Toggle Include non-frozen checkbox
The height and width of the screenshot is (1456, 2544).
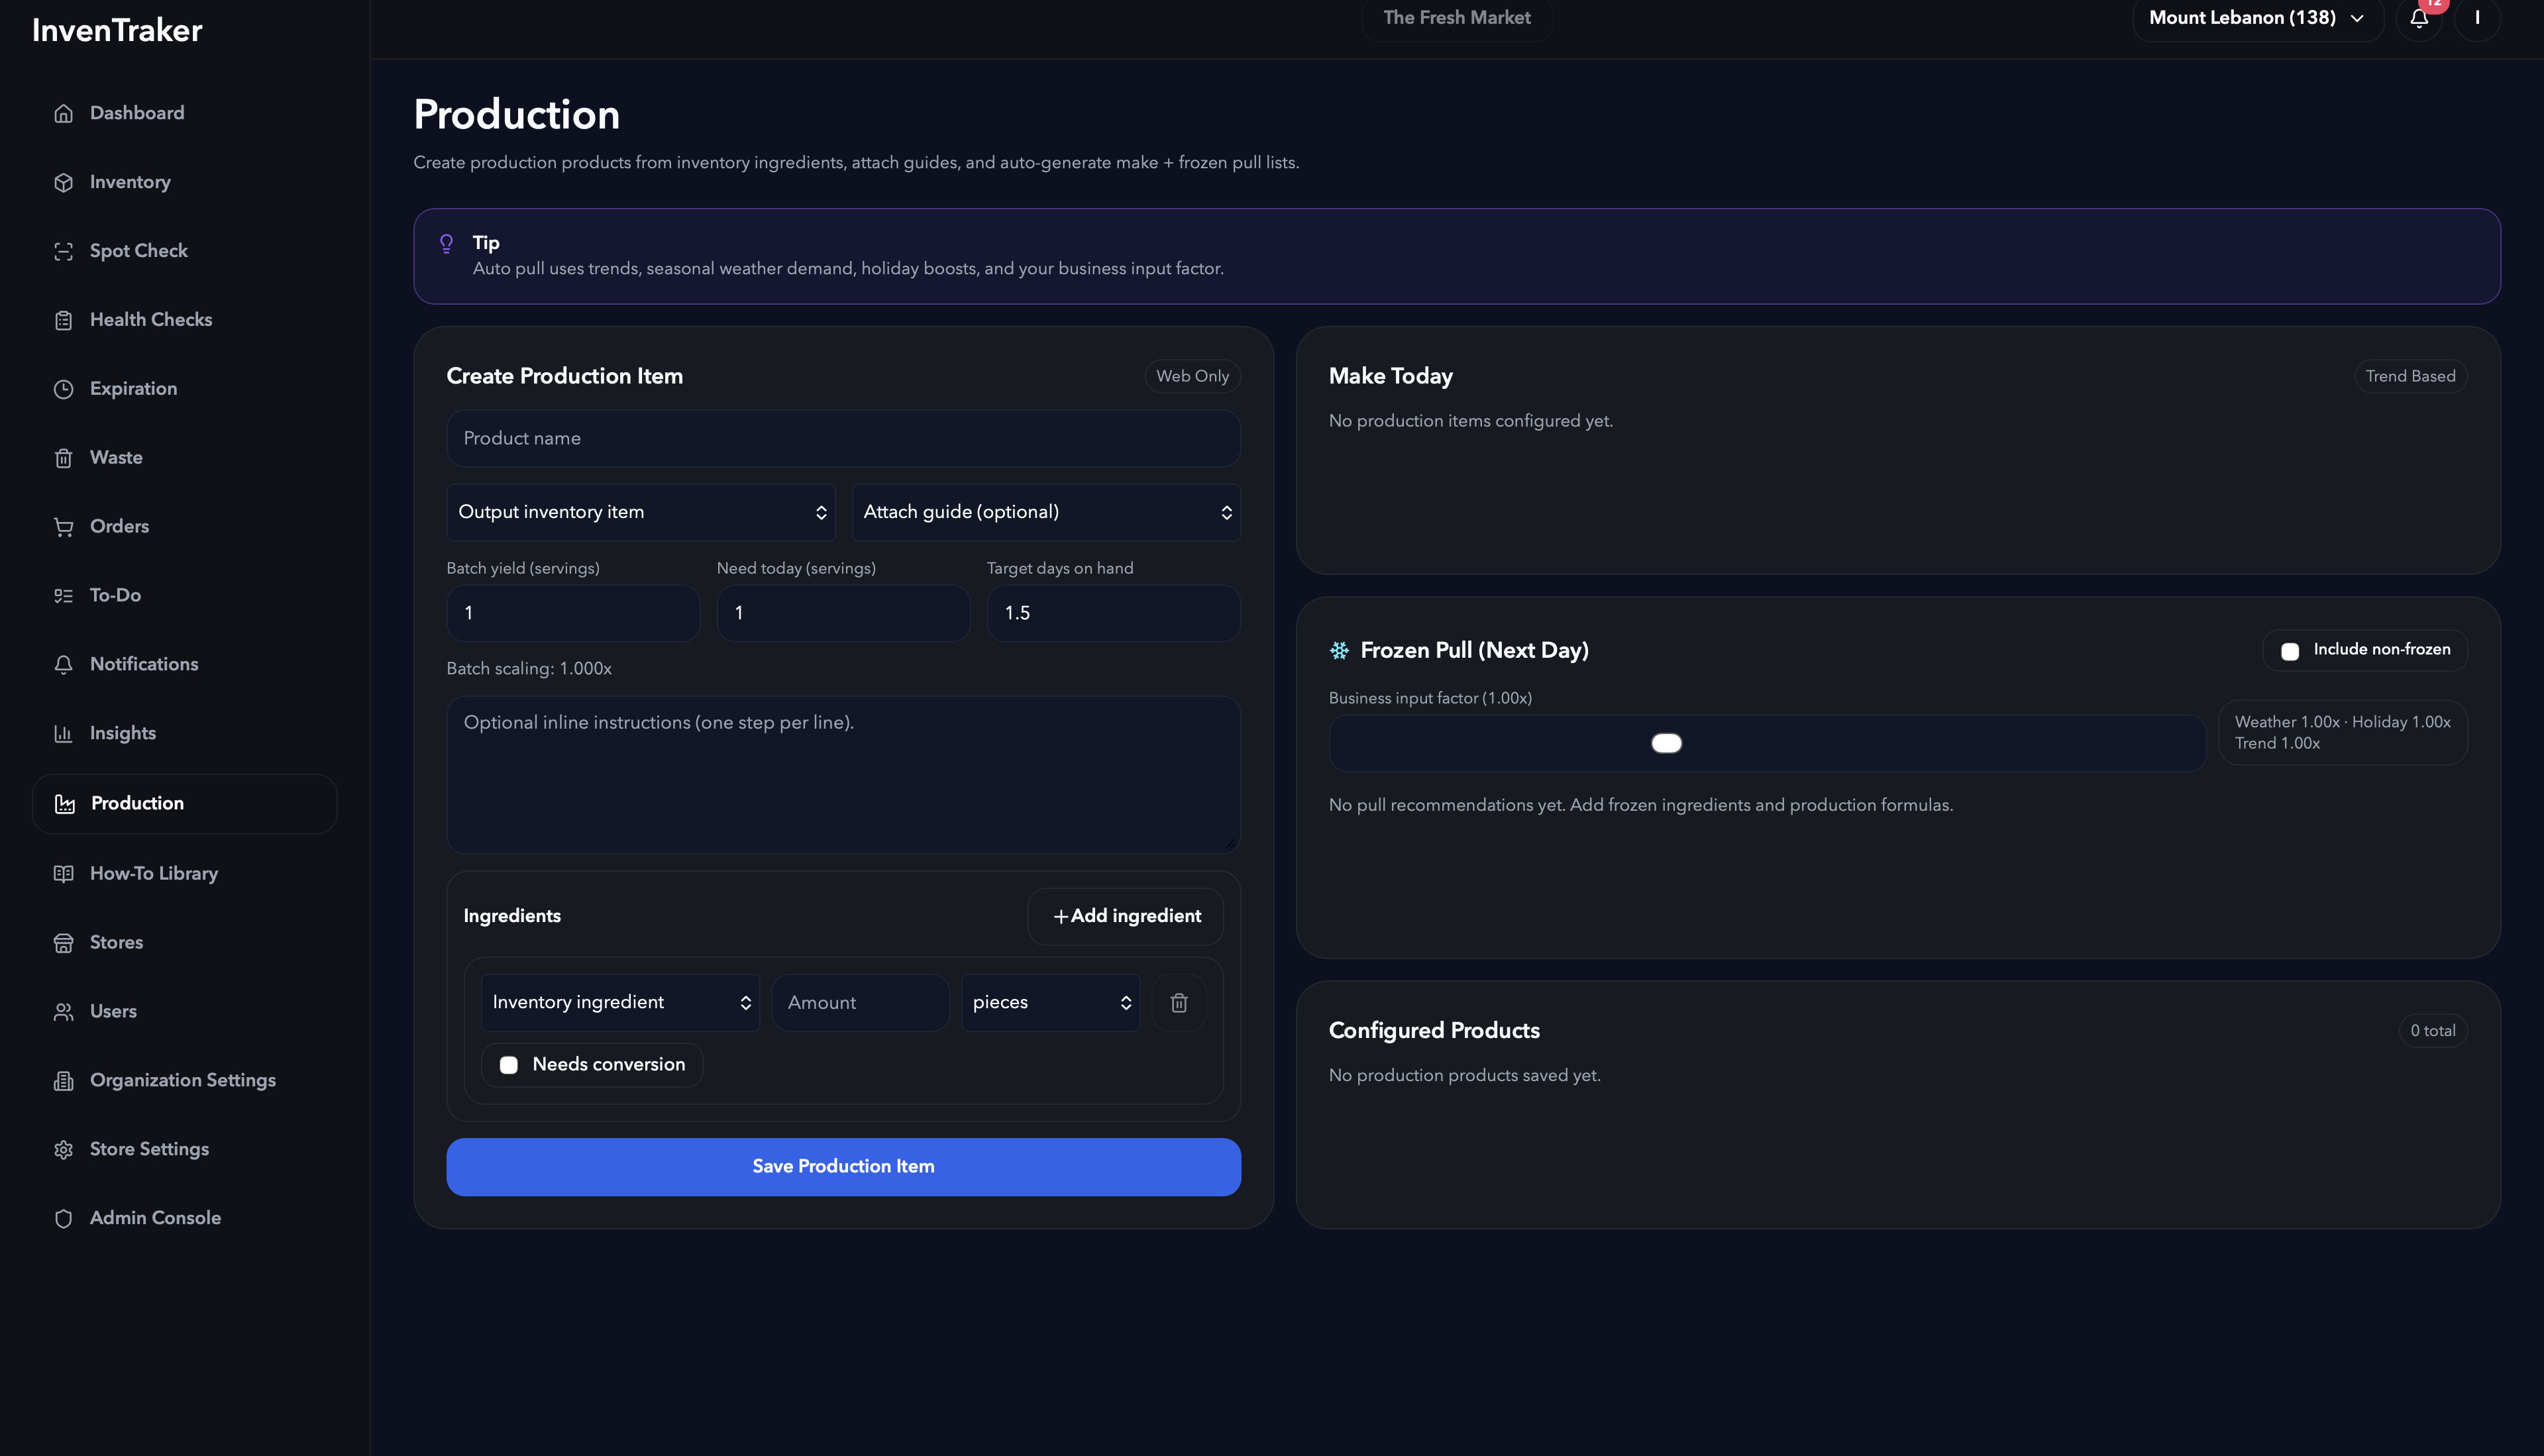pos(2290,651)
